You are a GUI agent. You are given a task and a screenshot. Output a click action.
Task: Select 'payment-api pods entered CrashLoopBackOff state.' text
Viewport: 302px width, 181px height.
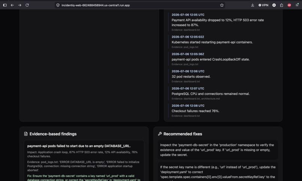[211, 59]
